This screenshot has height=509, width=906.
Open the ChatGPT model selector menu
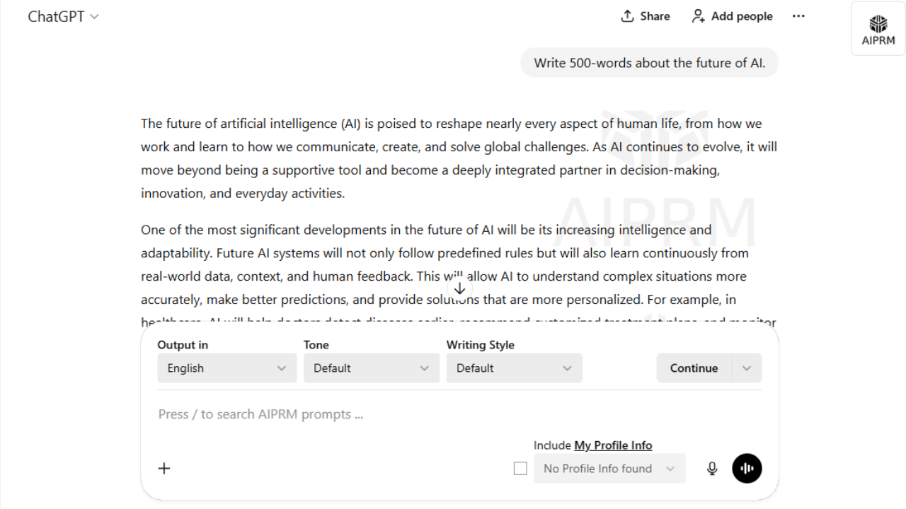[x=63, y=16]
